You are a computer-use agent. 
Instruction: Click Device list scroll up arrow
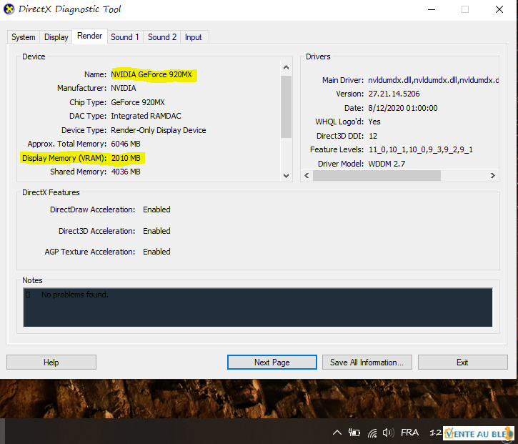coord(286,67)
